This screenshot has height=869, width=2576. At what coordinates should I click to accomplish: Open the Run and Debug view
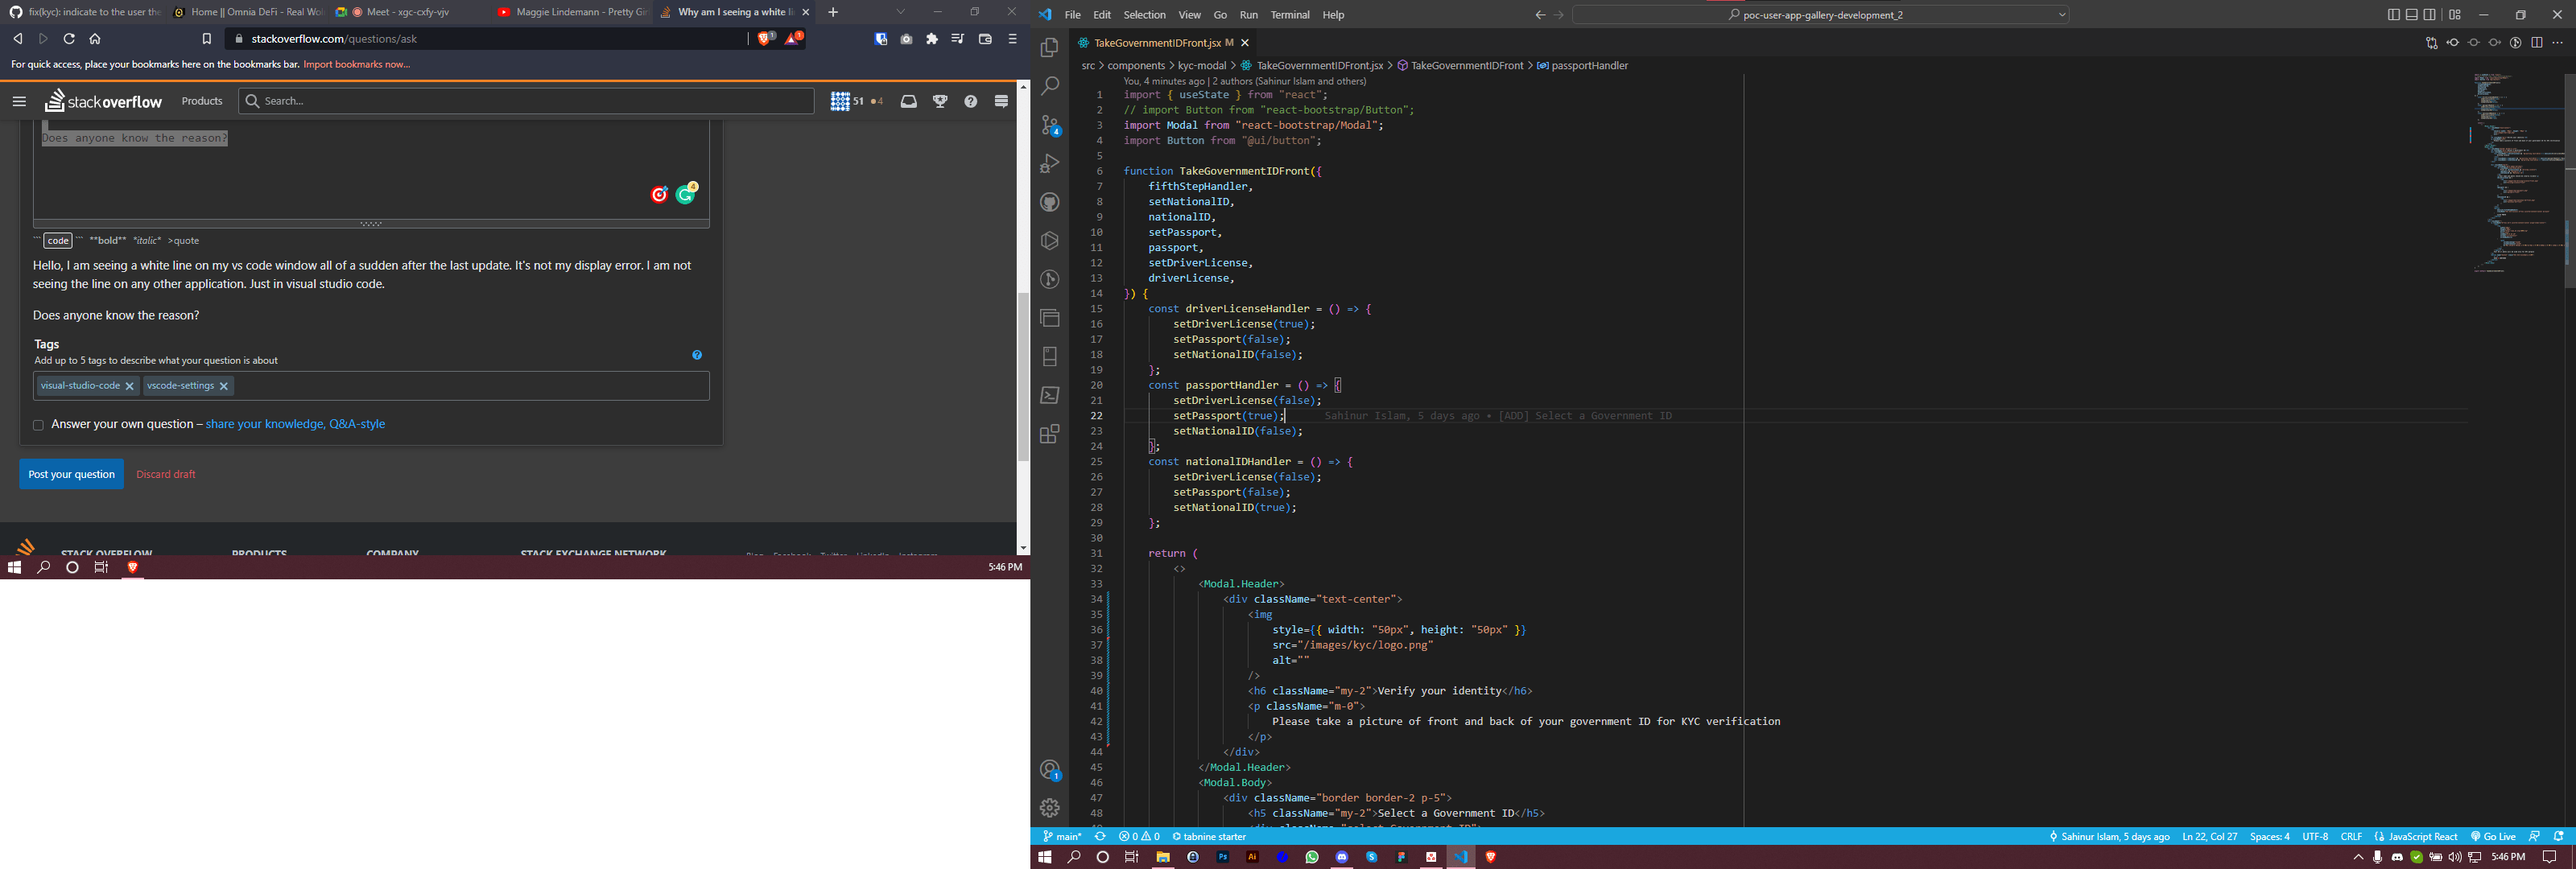tap(1049, 164)
